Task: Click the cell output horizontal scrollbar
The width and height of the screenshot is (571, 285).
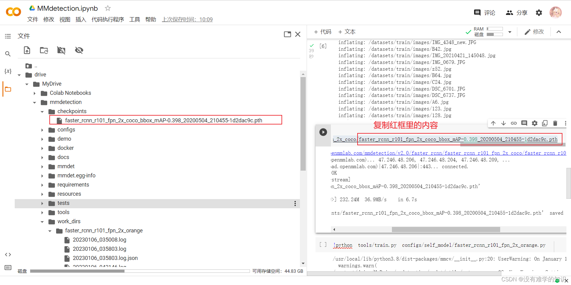Action: click(x=446, y=229)
